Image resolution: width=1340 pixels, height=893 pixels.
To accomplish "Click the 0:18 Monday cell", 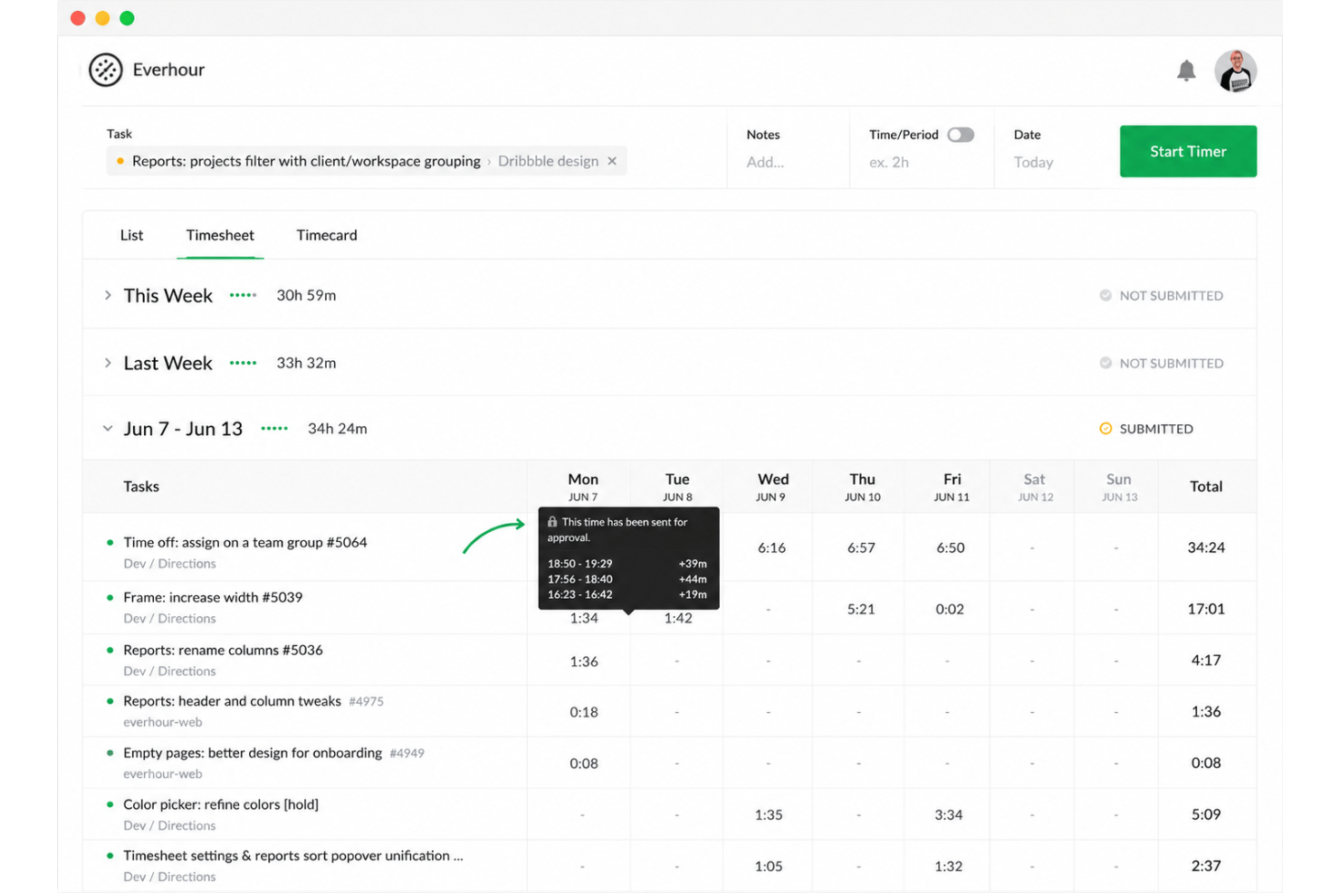I will pos(584,713).
